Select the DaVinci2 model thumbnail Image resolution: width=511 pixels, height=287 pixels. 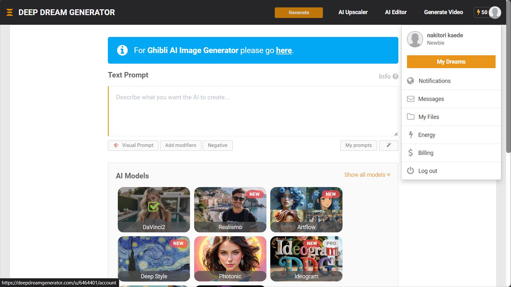(154, 210)
